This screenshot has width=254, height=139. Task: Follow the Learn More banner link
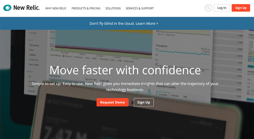pyautogui.click(x=147, y=24)
